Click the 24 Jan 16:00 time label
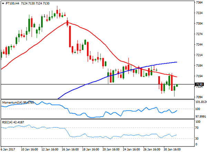Viewport: 207px width, 153px height. (x=131, y=150)
